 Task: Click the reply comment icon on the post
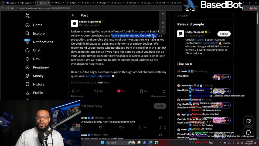[x=74, y=91]
